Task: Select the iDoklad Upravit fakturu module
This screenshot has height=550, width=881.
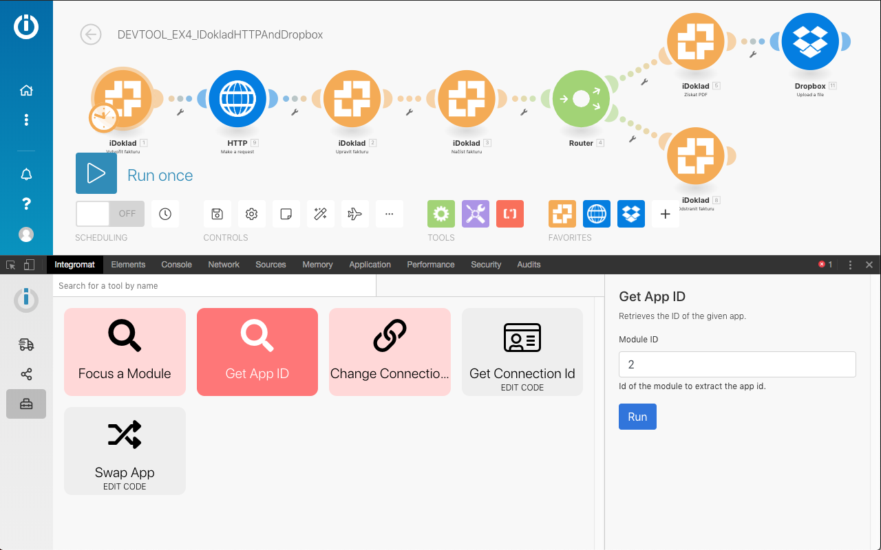Action: pyautogui.click(x=352, y=98)
